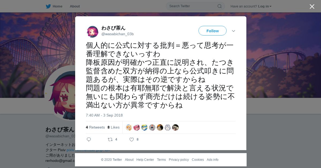Open the Log in dropdown
This screenshot has height=168, width=321.
(x=265, y=6)
